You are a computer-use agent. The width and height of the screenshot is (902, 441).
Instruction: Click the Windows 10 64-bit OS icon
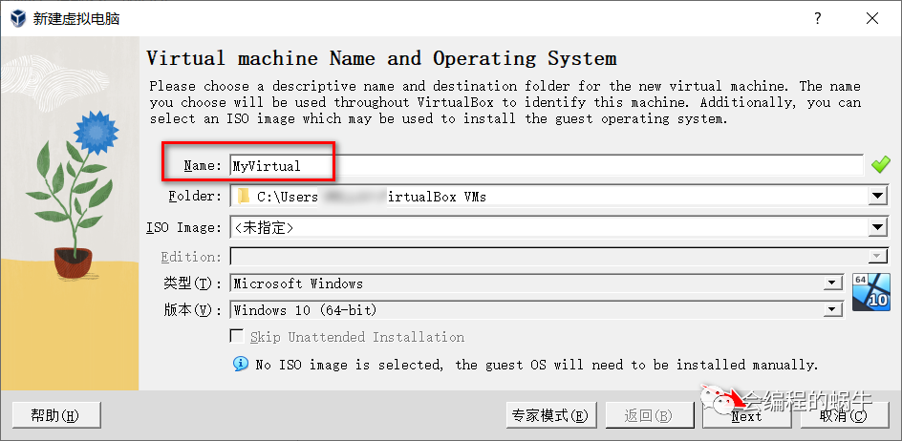[x=870, y=292]
